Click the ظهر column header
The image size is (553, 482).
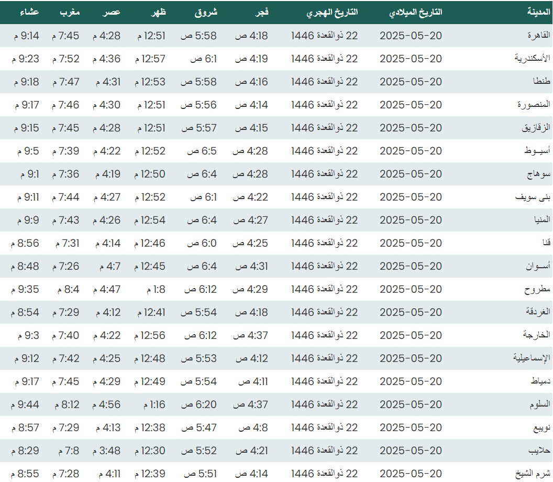coord(159,12)
